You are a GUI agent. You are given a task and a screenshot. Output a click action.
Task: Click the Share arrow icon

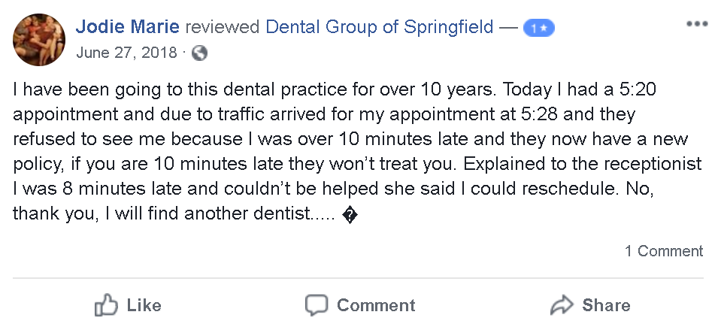click(562, 305)
